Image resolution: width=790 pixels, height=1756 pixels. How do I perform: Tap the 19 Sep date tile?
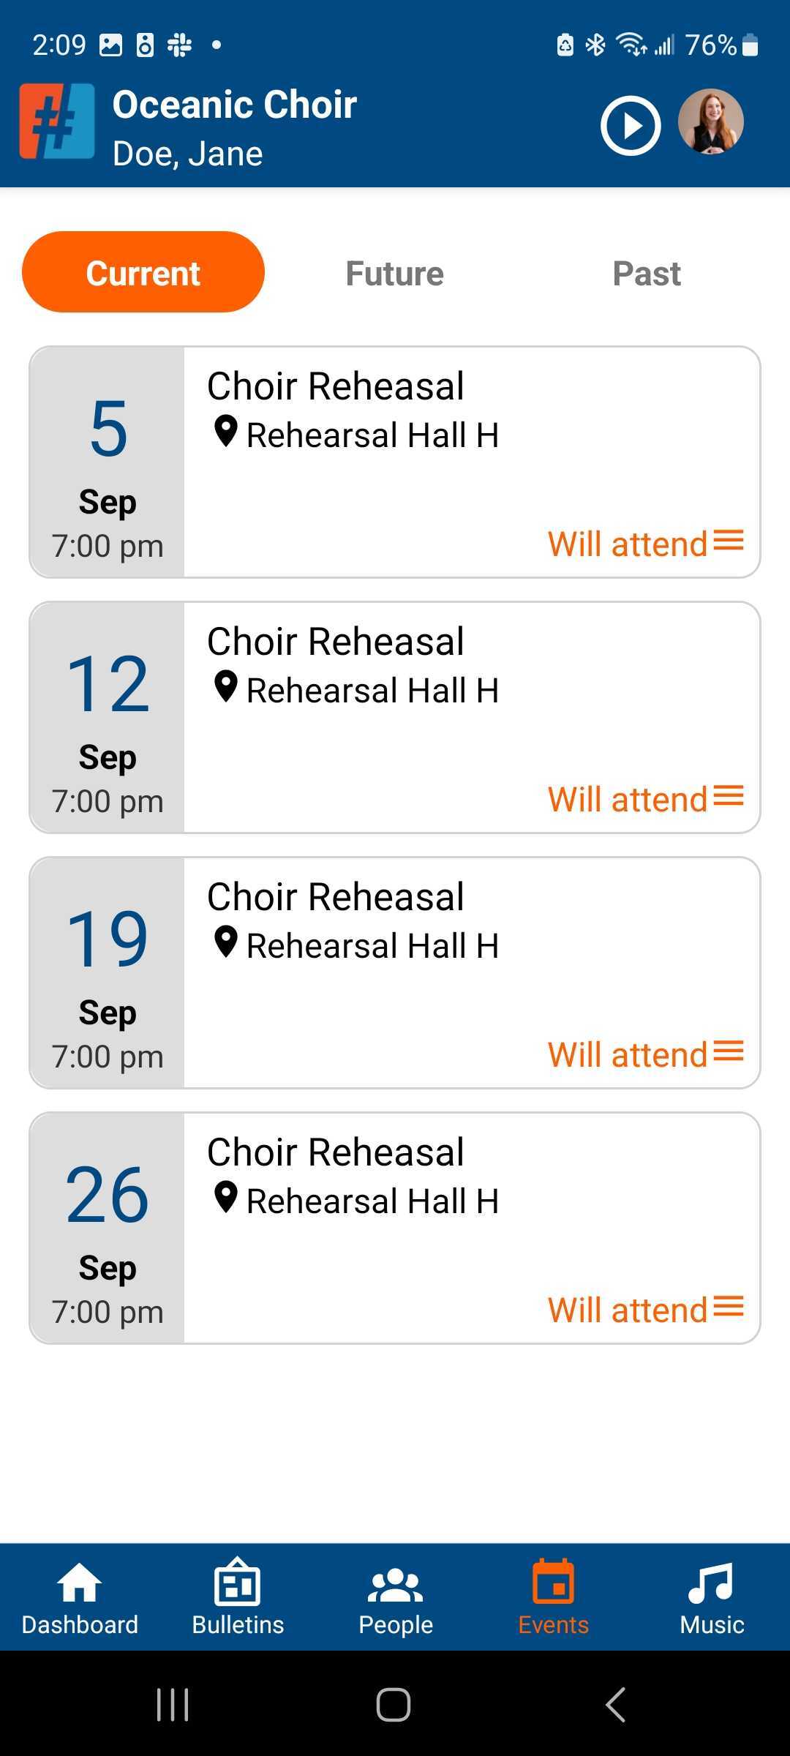(x=108, y=972)
